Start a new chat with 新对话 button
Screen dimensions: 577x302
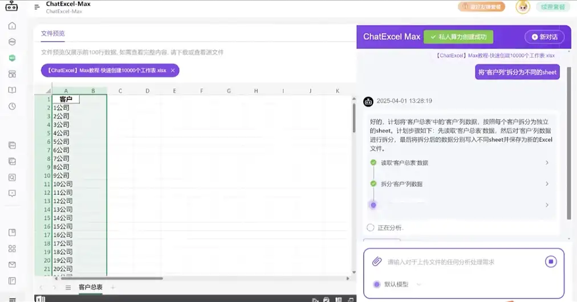coord(545,37)
